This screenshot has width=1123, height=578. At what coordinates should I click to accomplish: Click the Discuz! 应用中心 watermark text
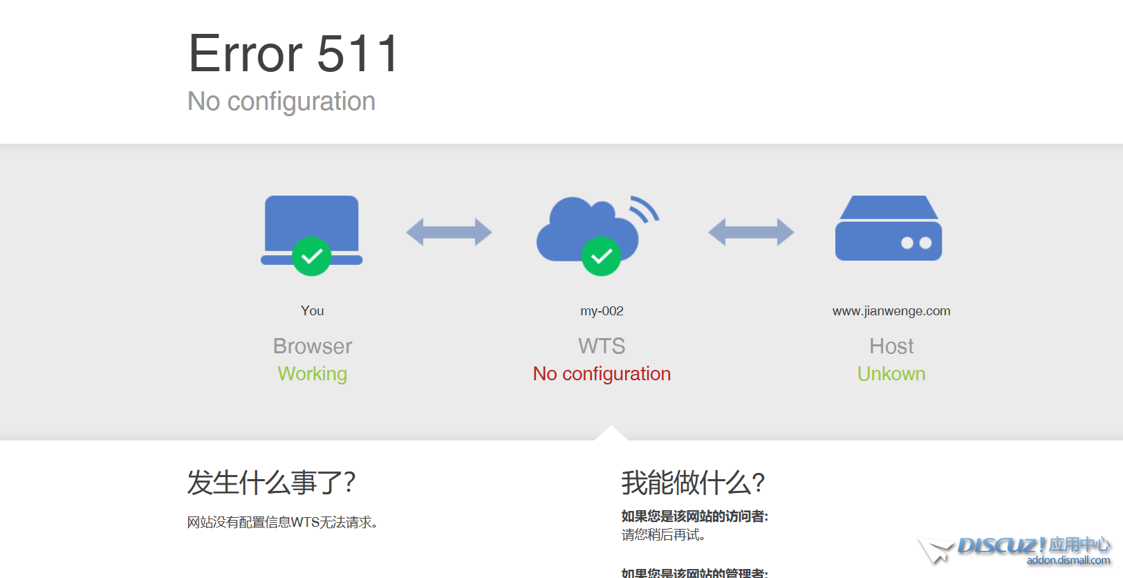pyautogui.click(x=1033, y=546)
